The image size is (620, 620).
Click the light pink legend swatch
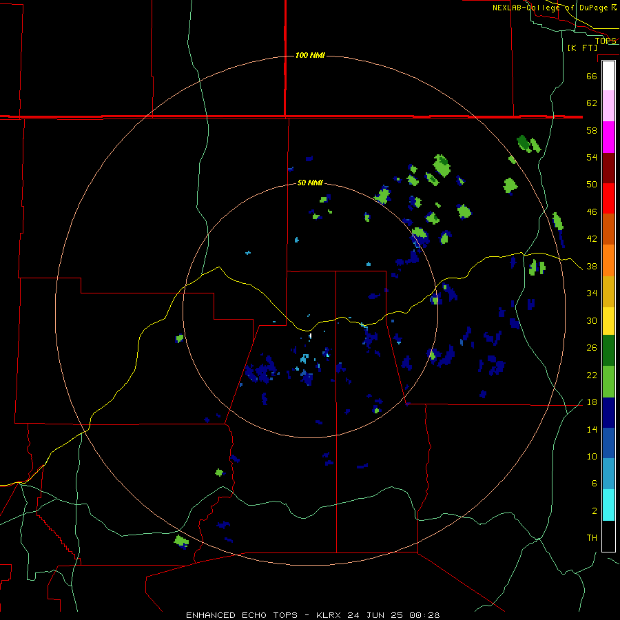point(608,105)
